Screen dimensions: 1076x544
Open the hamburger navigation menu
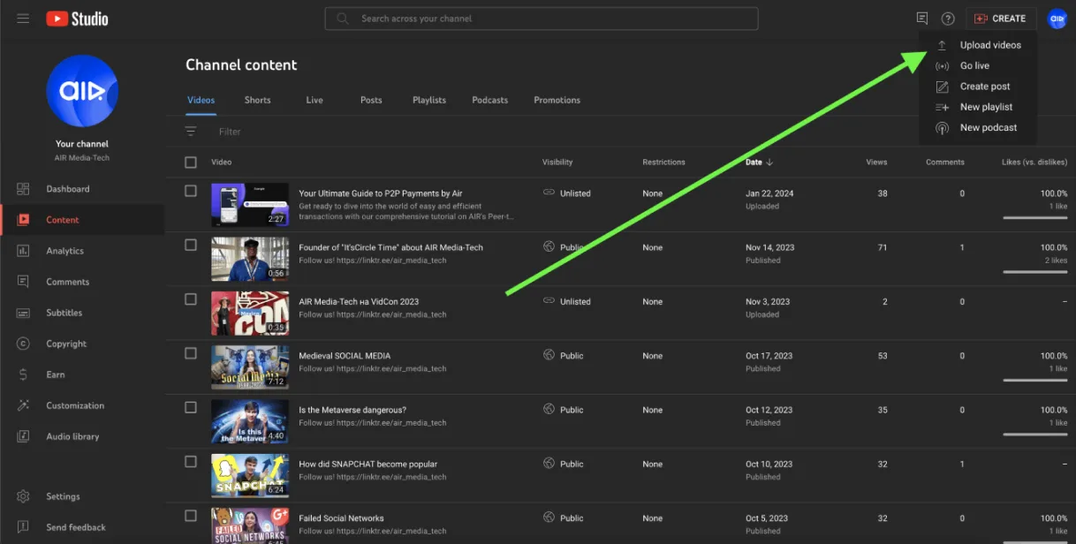(23, 19)
